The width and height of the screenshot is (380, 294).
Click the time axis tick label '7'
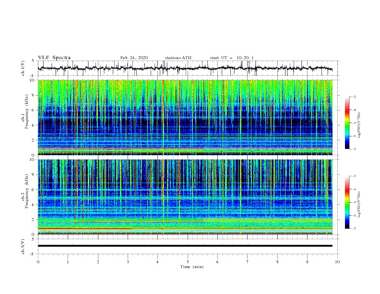tap(248, 262)
